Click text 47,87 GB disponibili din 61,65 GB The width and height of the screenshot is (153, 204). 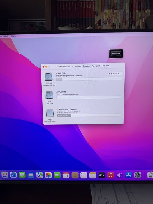[x=69, y=112]
